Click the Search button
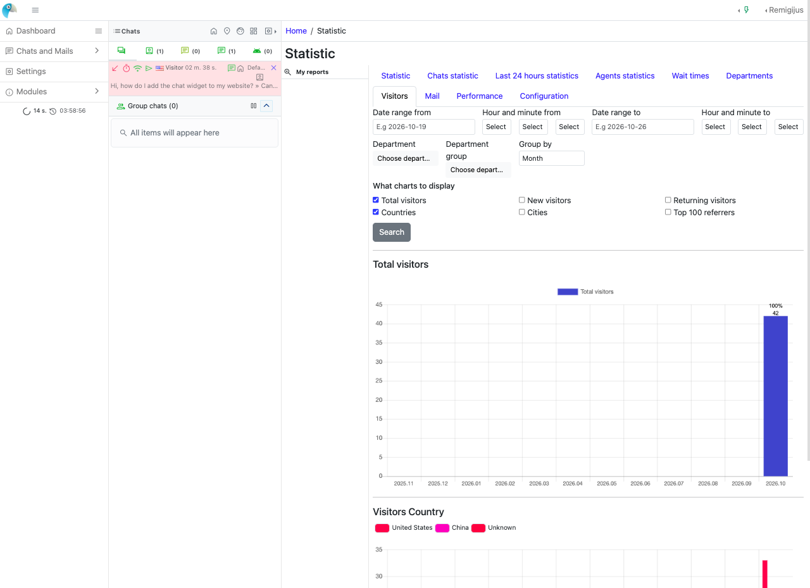 tap(392, 232)
